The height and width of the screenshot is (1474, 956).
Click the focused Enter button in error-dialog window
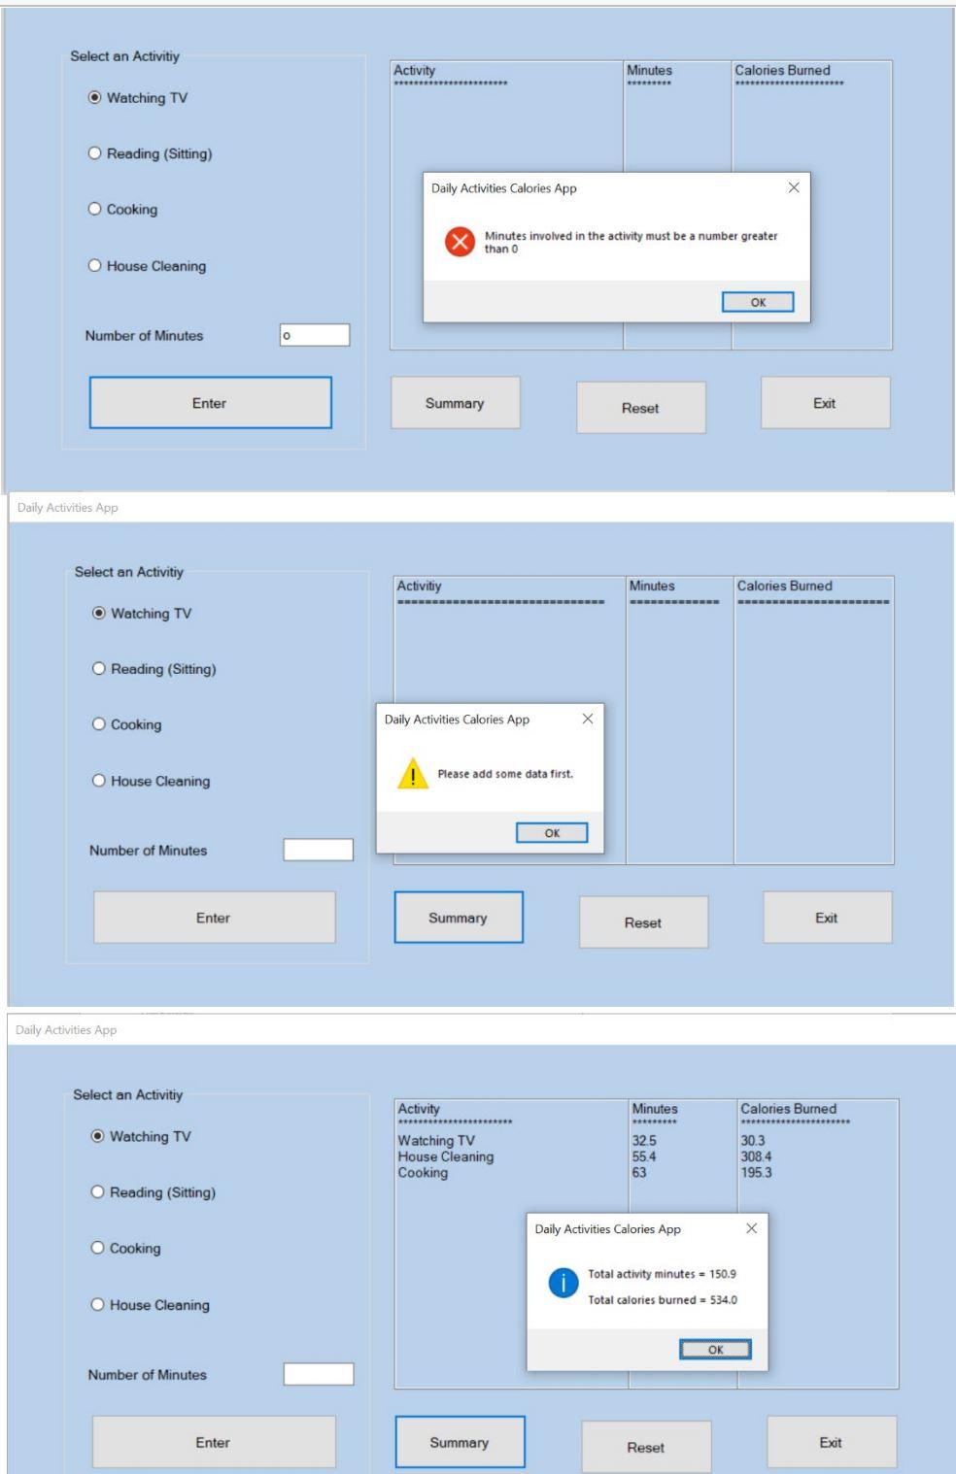210,403
